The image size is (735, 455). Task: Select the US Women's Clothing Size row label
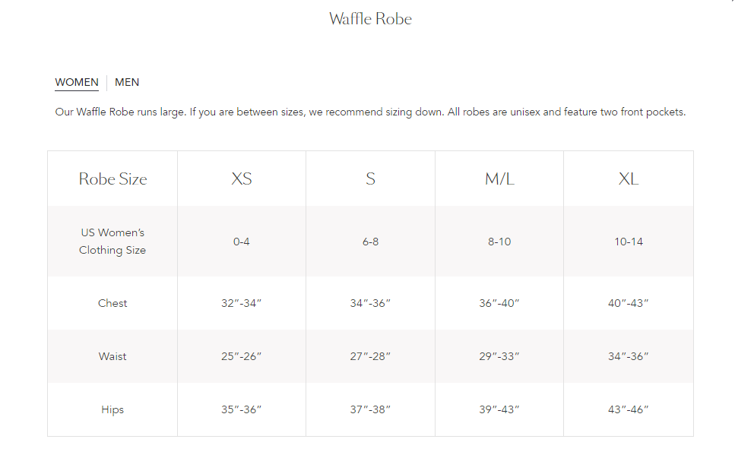(112, 241)
